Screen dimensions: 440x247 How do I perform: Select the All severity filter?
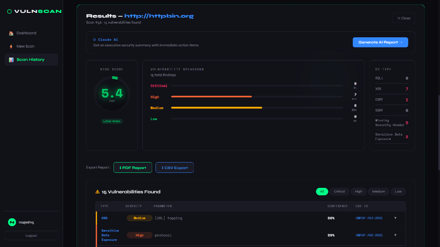click(x=322, y=192)
